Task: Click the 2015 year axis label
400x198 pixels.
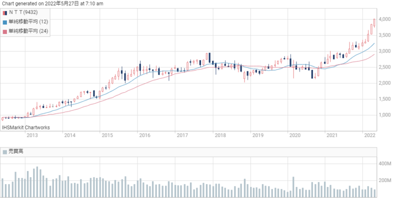Action: click(107, 135)
